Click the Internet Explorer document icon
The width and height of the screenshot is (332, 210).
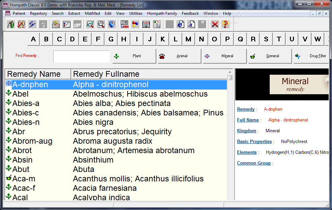[180, 24]
